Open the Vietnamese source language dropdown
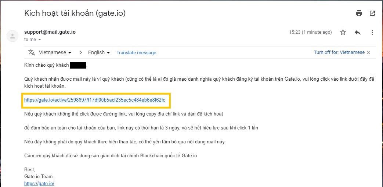The height and width of the screenshot is (187, 383). 55,52
